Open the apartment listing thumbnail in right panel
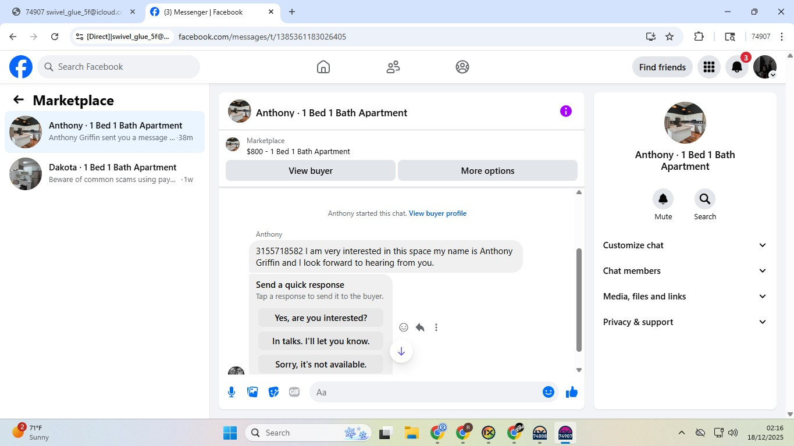Screen dimensions: 794x446 coord(685,123)
